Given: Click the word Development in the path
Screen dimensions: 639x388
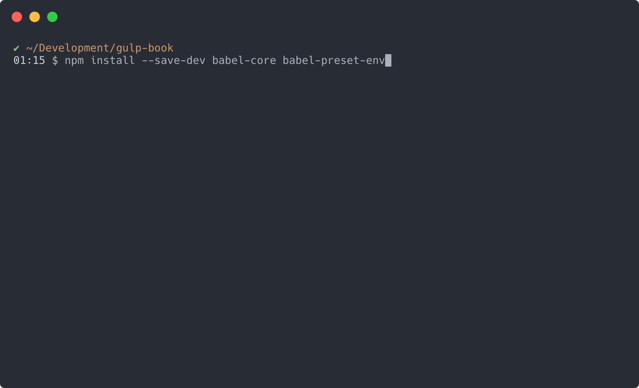Looking at the screenshot, I should 74,48.
